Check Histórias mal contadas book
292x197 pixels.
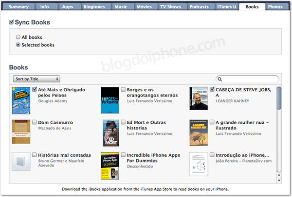[35, 155]
